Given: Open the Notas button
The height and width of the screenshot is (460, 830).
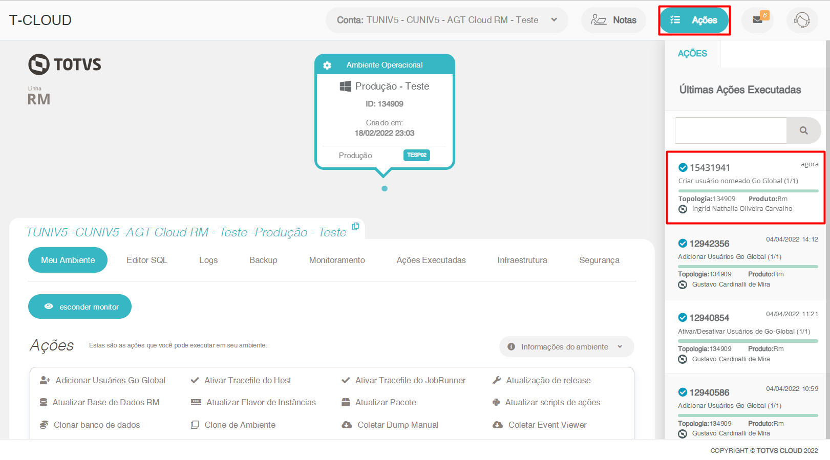Looking at the screenshot, I should (613, 20).
